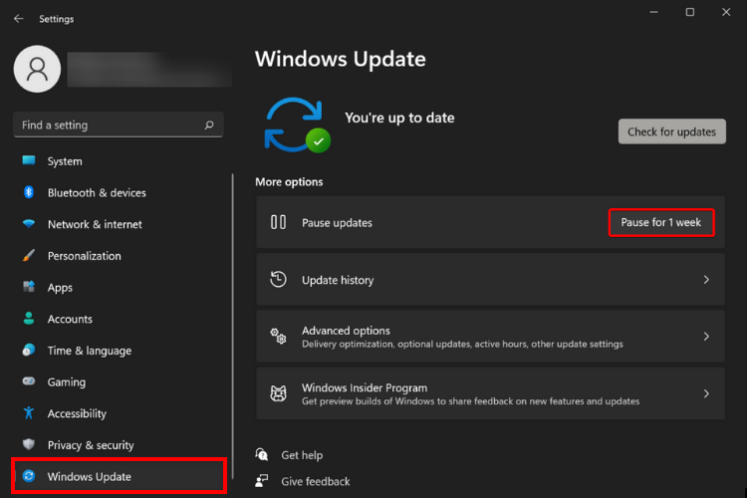Click the Network wifi icon
This screenshot has height=498, width=747.
pyautogui.click(x=29, y=223)
